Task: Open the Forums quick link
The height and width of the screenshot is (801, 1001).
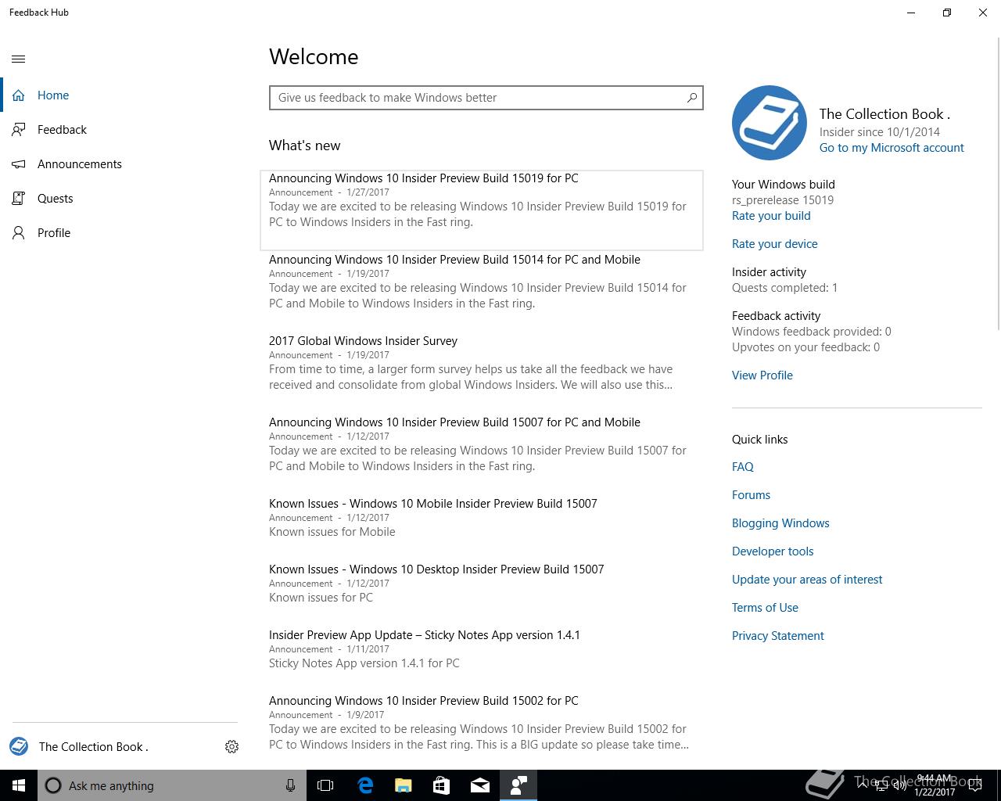Action: (751, 495)
